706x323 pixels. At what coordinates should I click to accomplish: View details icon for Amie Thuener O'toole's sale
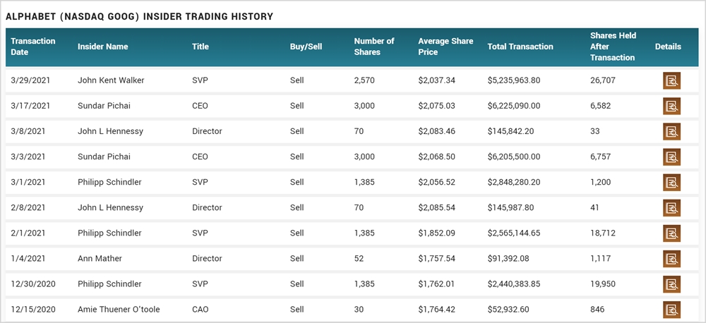click(x=671, y=309)
